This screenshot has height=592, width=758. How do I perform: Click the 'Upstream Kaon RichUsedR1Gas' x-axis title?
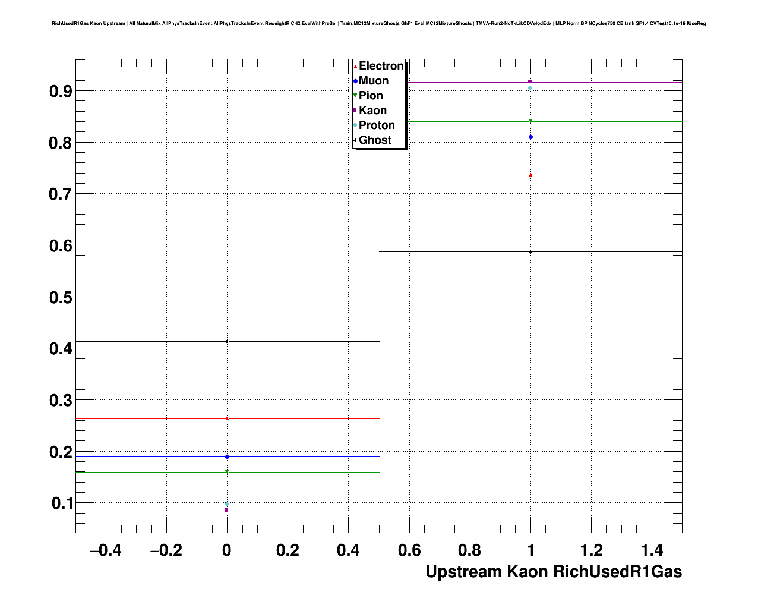coord(554,572)
